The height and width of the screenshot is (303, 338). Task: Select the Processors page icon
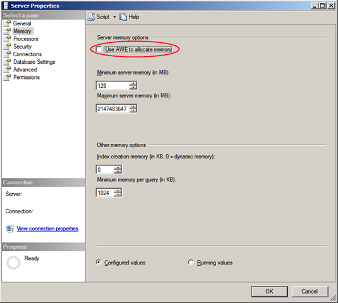(x=7, y=39)
